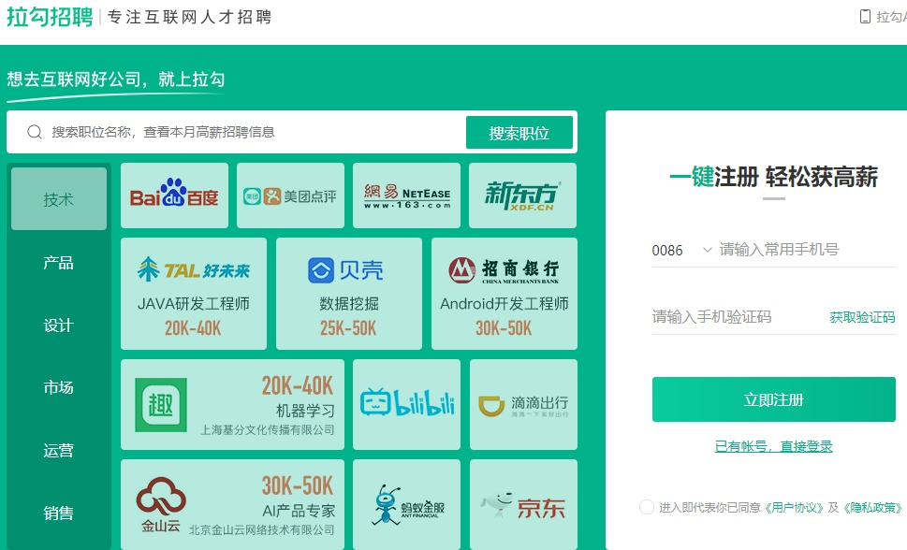Click the 机器学习 job title

click(305, 411)
